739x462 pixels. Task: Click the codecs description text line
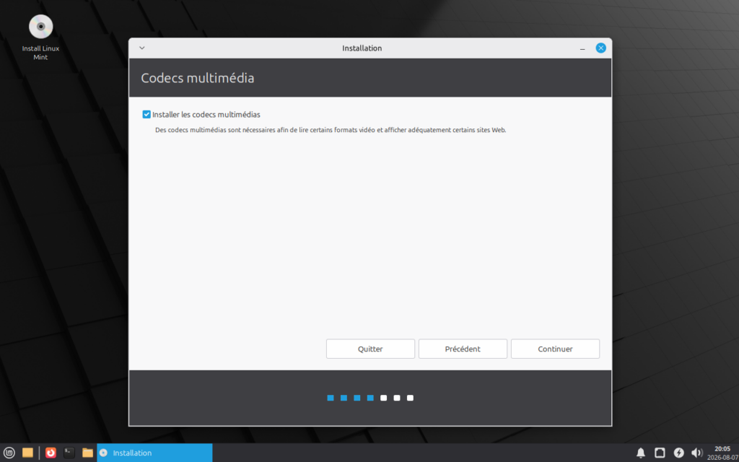click(x=331, y=130)
